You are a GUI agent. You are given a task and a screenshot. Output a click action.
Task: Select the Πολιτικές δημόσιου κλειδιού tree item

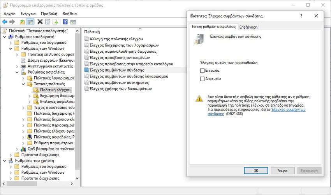pyautogui.click(x=54, y=119)
